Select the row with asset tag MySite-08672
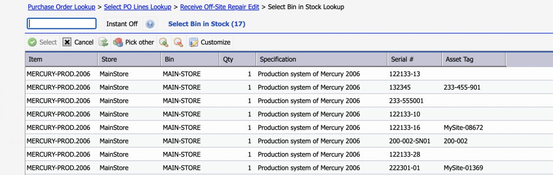 tap(289, 128)
